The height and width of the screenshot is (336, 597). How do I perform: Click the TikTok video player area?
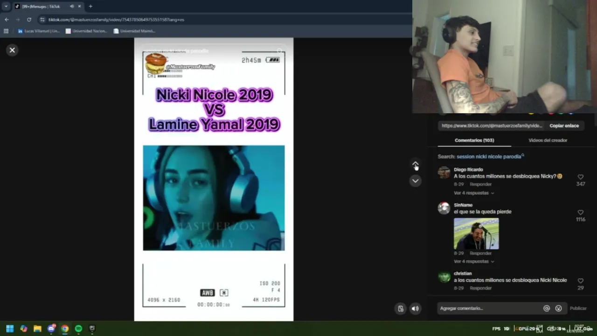click(214, 180)
